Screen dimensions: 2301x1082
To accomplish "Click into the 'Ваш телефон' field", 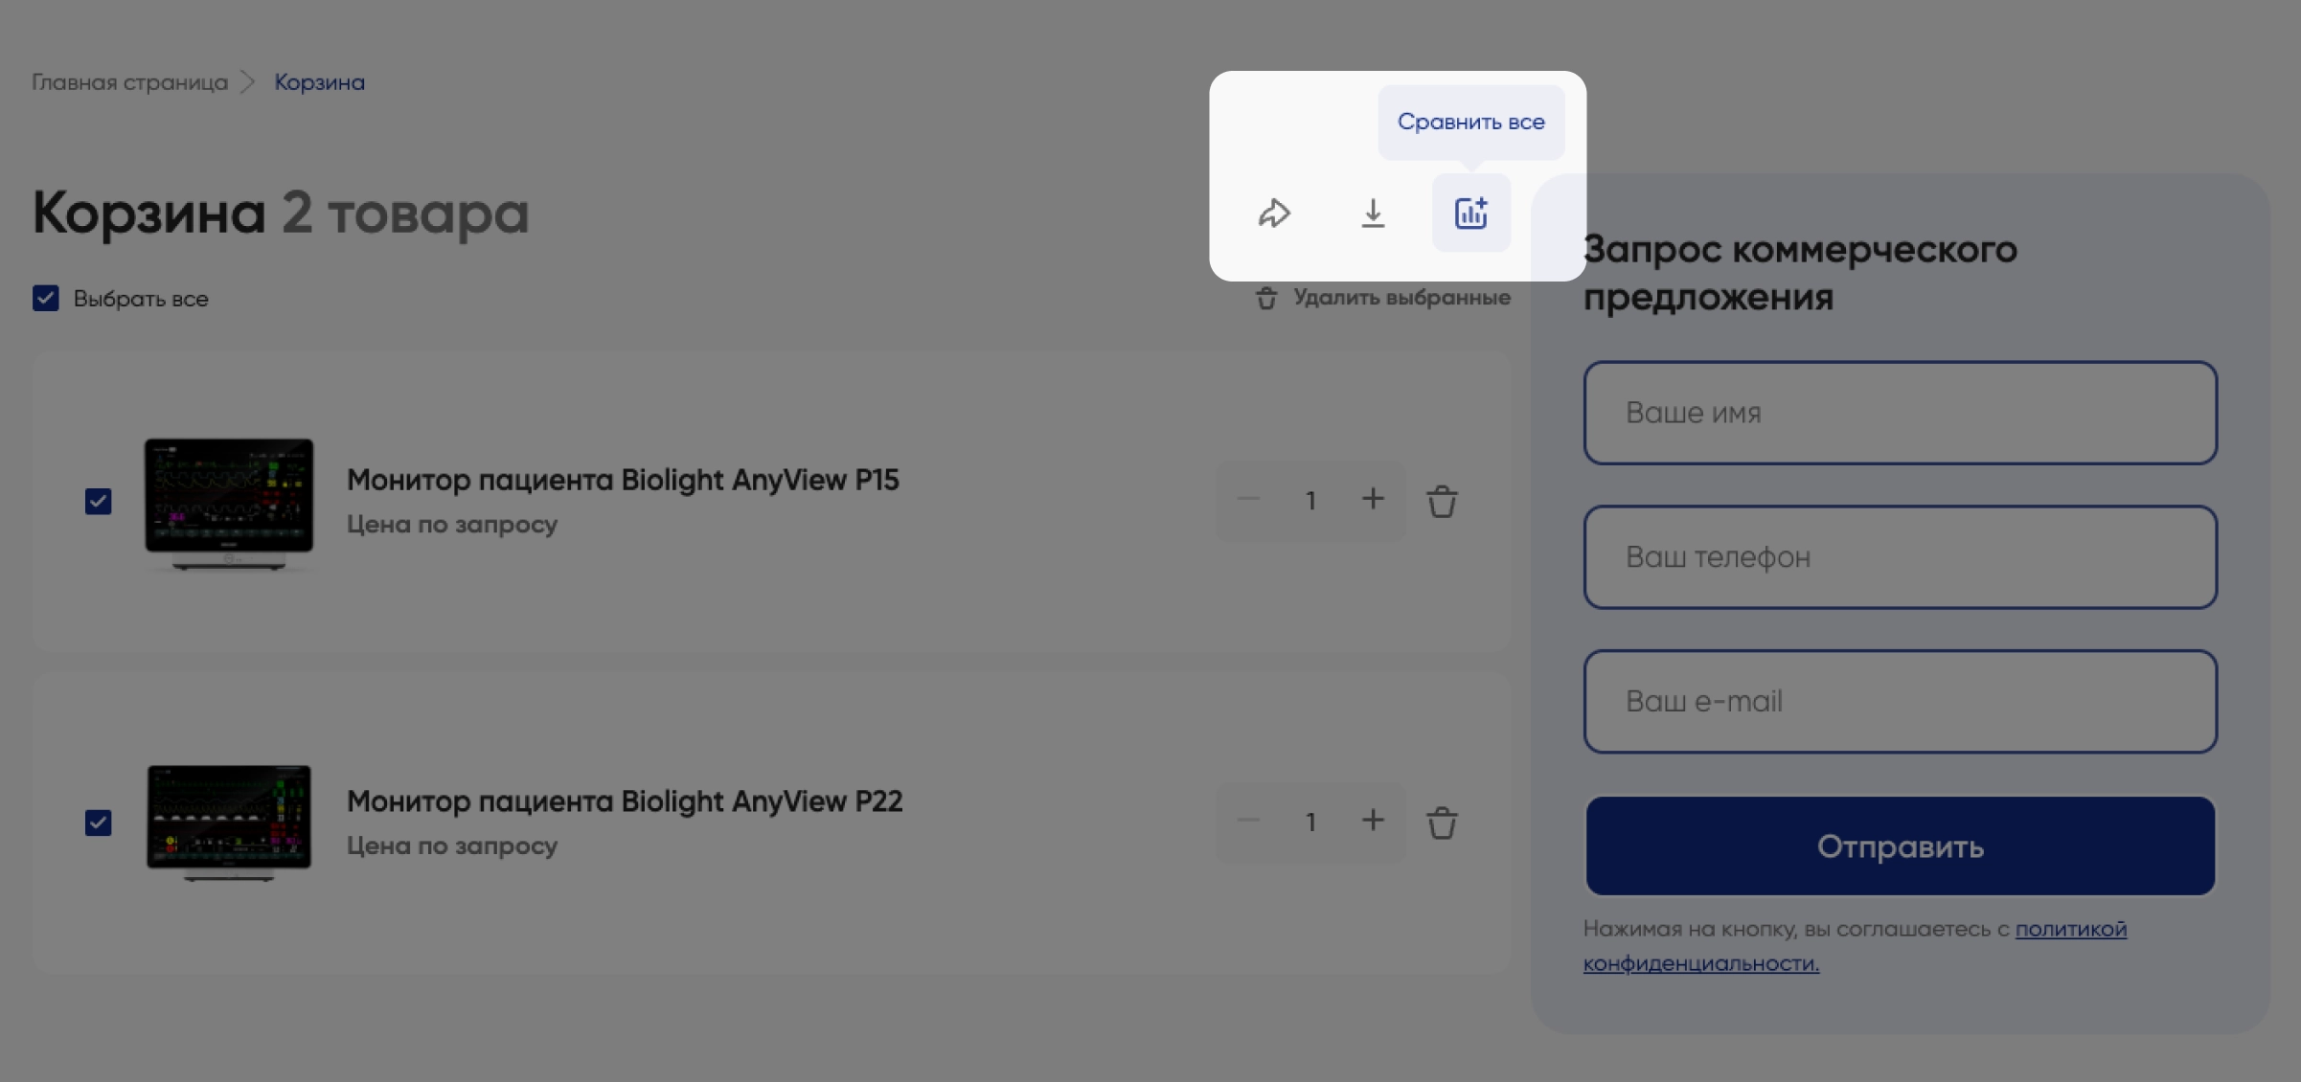I will (1900, 557).
